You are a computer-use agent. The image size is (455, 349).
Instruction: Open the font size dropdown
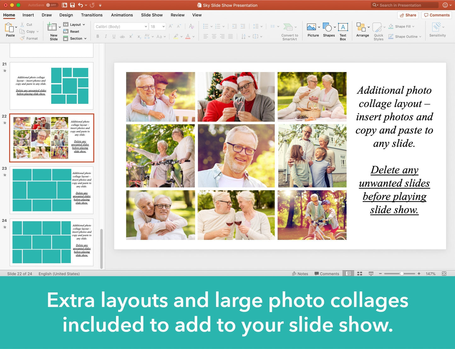[162, 26]
